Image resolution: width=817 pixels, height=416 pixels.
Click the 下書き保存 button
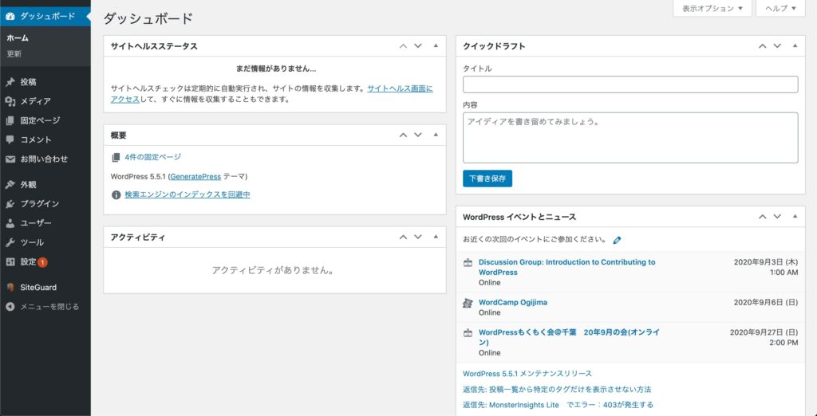pyautogui.click(x=487, y=178)
